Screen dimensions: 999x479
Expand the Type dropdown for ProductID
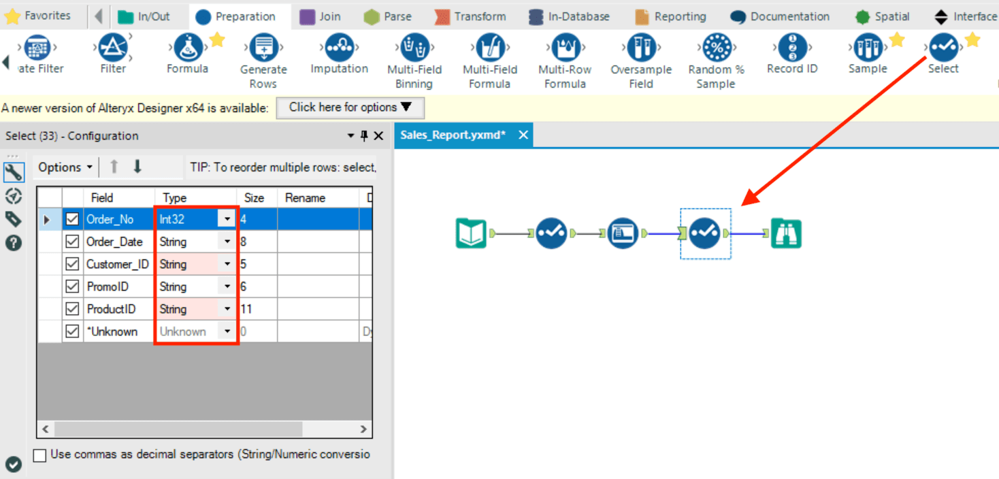coord(227,308)
